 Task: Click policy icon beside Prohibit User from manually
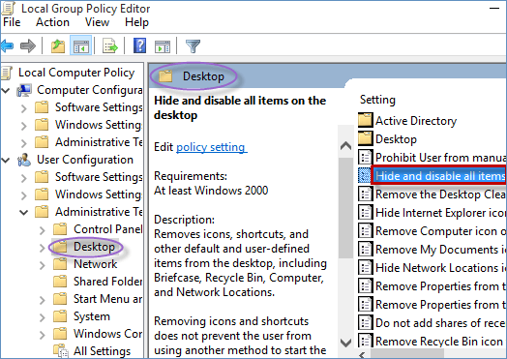(366, 158)
